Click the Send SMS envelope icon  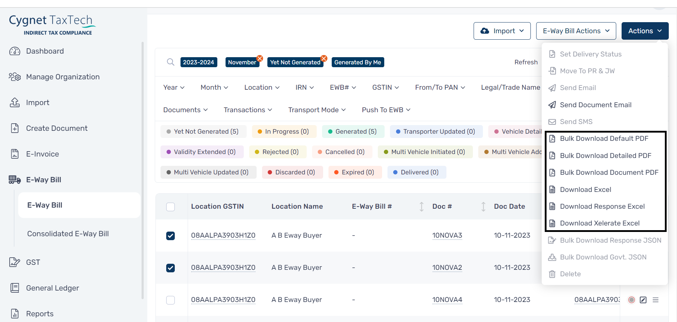(x=552, y=122)
